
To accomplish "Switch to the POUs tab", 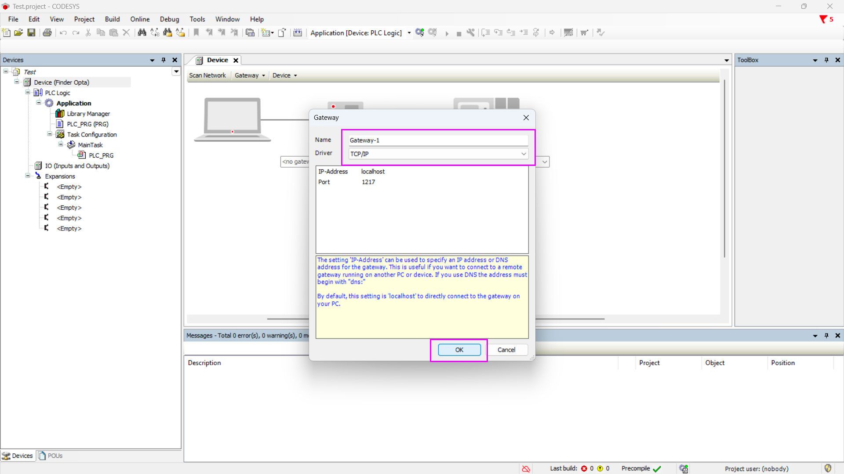I will [51, 456].
